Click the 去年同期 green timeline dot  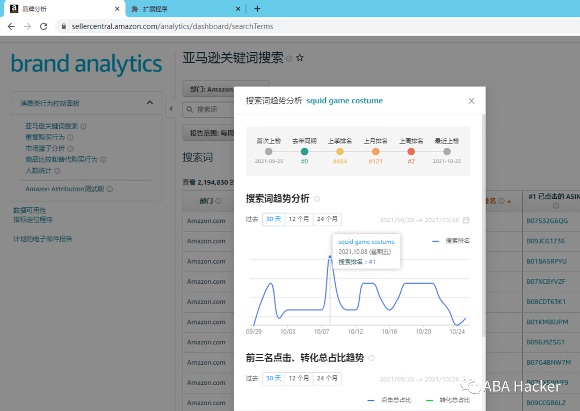[x=305, y=152]
